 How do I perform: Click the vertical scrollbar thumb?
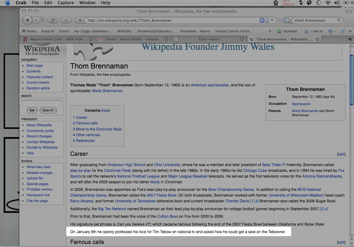click(352, 80)
